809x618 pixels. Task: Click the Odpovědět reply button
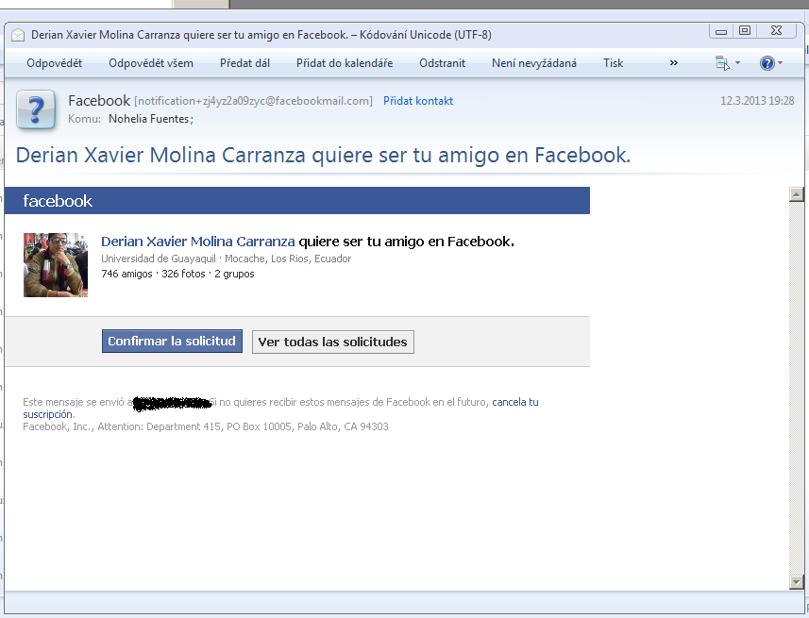point(54,63)
